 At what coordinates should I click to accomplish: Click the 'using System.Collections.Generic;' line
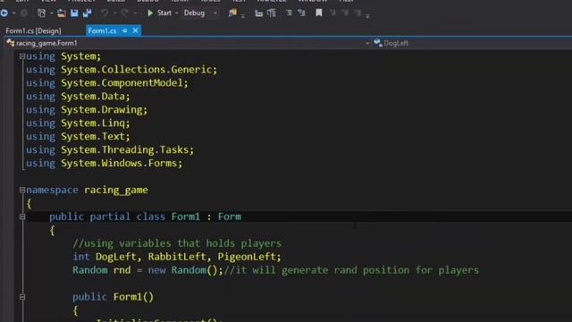coord(122,70)
